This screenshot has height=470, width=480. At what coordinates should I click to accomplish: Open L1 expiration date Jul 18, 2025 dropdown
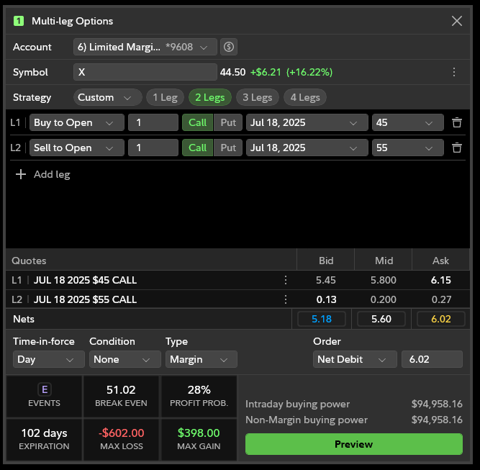pos(305,122)
